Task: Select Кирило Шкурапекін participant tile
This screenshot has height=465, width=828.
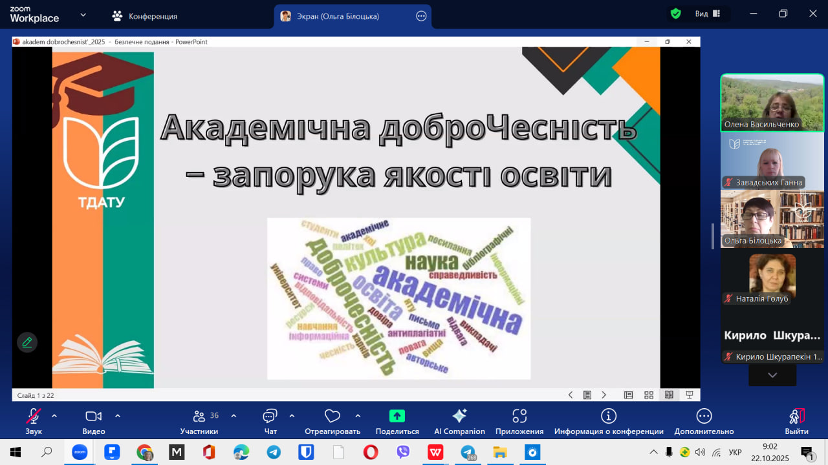Action: pyautogui.click(x=772, y=335)
